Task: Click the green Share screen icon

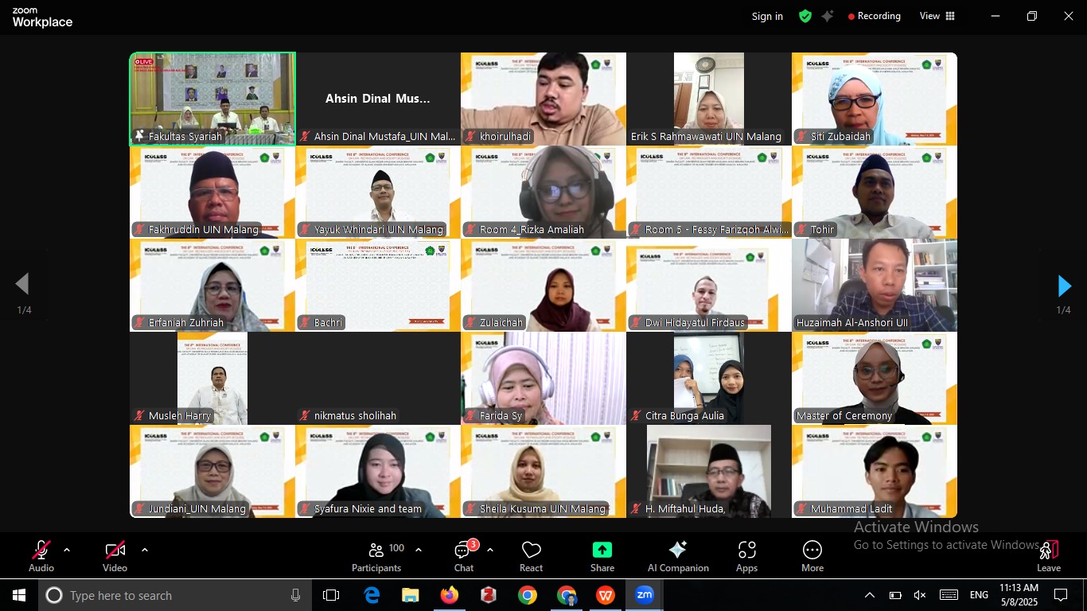Action: (602, 551)
